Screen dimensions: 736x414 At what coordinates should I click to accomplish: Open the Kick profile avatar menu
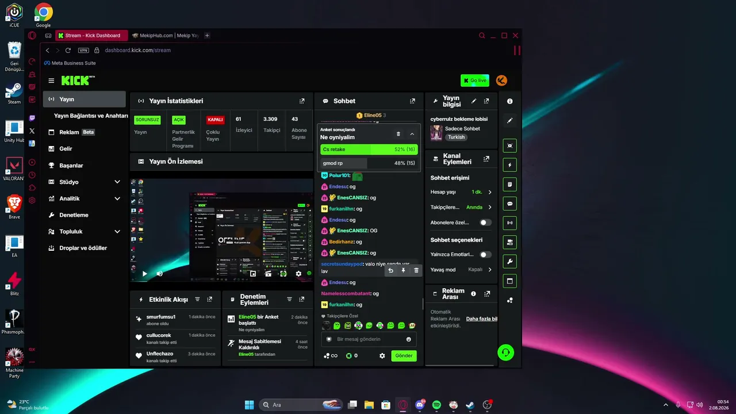[x=501, y=80]
